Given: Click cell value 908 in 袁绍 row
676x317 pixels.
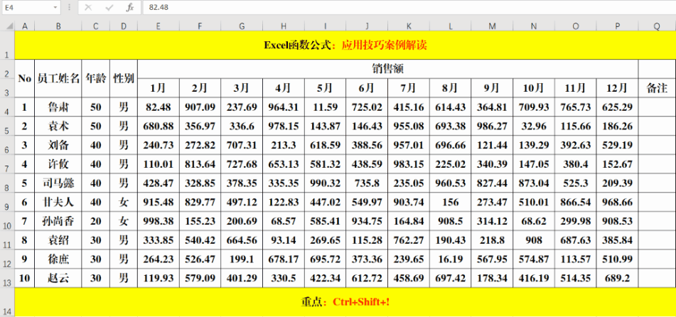Looking at the screenshot, I should 534,240.
